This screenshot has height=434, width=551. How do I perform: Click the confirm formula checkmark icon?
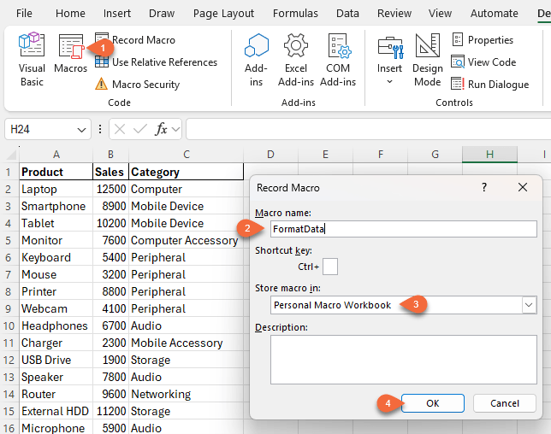[139, 130]
